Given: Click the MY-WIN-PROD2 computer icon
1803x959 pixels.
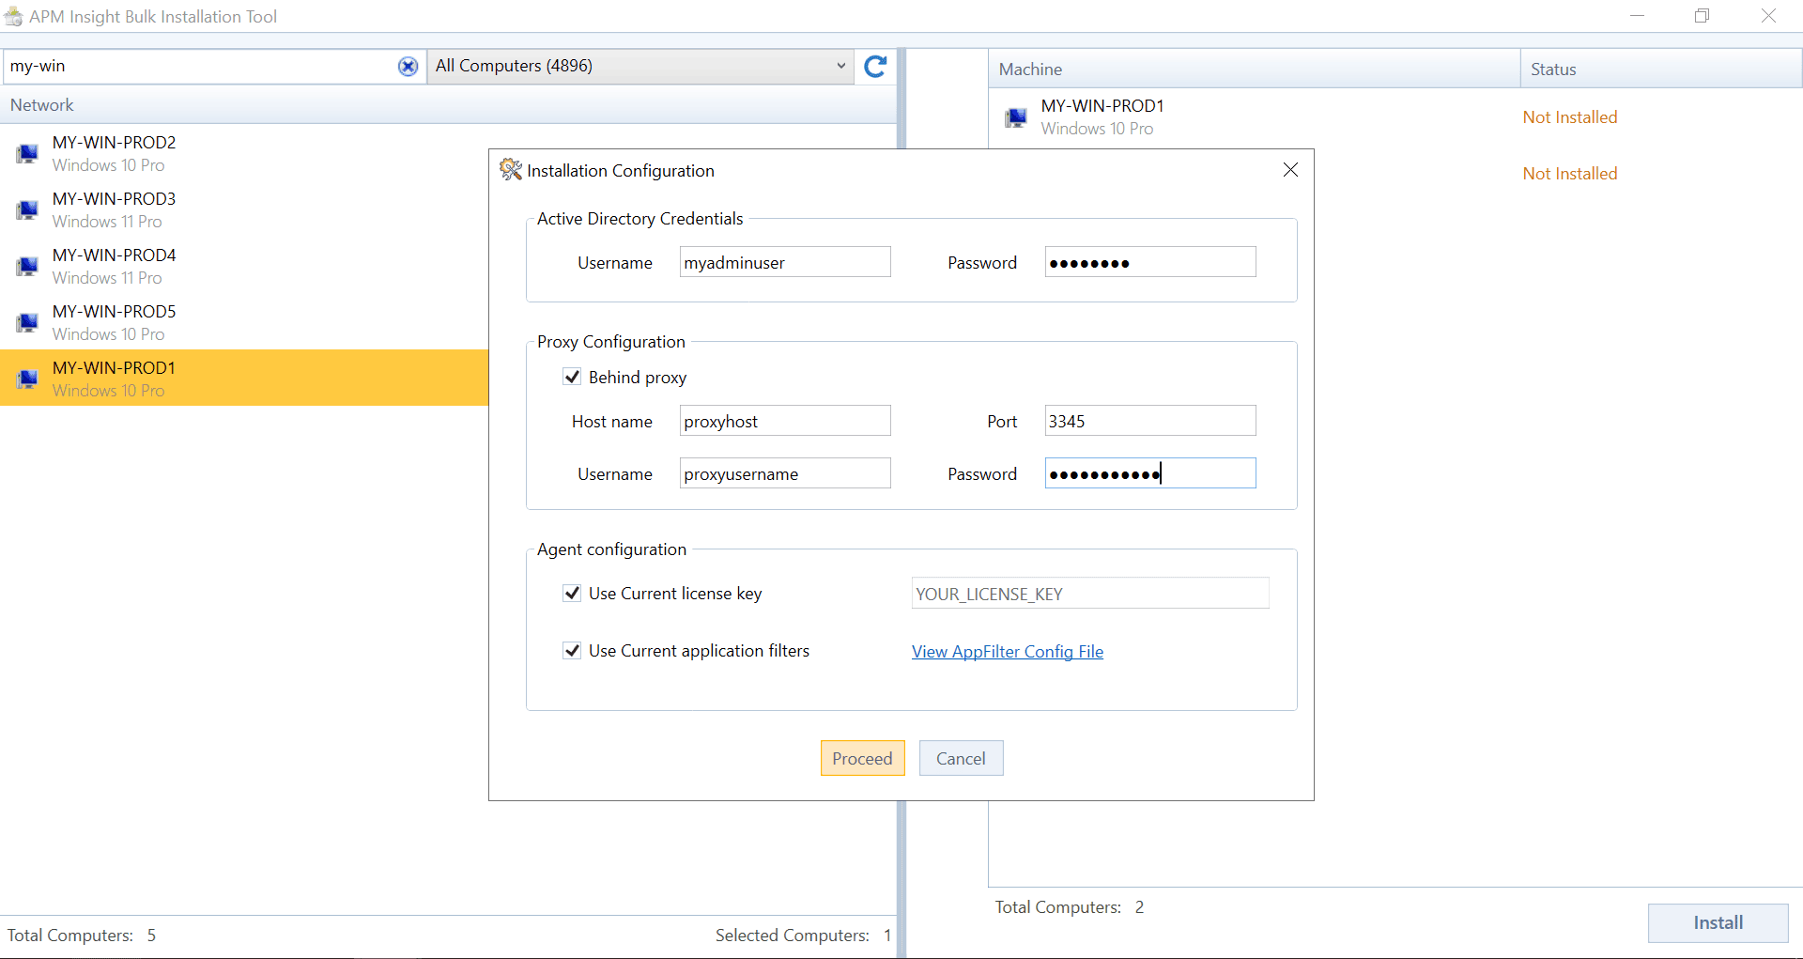Looking at the screenshot, I should (26, 153).
